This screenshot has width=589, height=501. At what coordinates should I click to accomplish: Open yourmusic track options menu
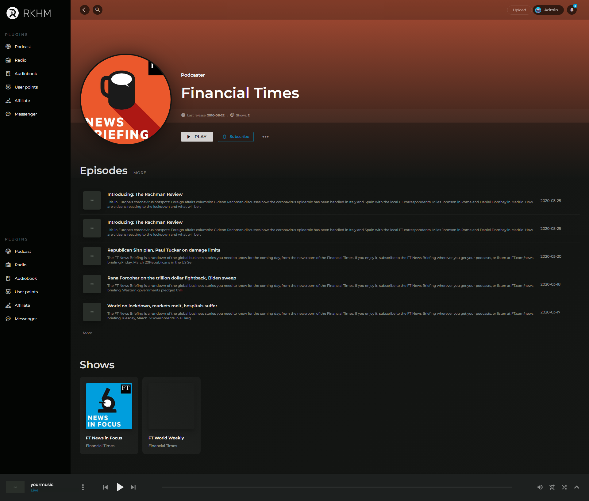pos(83,487)
